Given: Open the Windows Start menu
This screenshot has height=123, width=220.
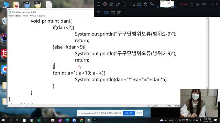Looking at the screenshot, I should [3, 120].
